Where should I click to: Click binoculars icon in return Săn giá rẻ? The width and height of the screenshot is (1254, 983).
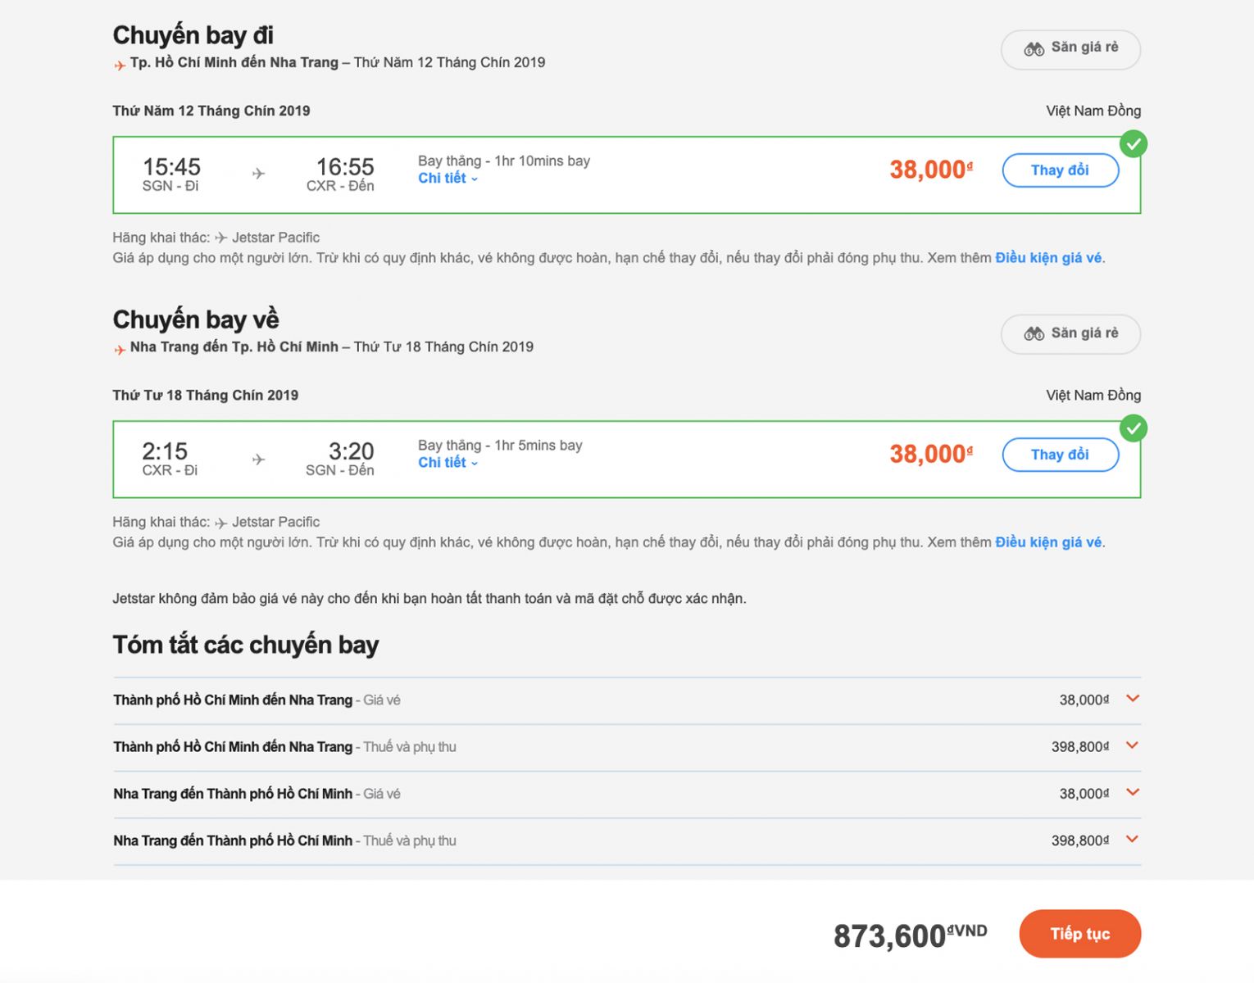(x=1034, y=333)
